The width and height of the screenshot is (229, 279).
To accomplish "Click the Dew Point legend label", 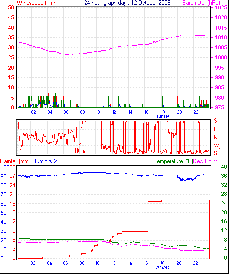I will click(x=205, y=161).
